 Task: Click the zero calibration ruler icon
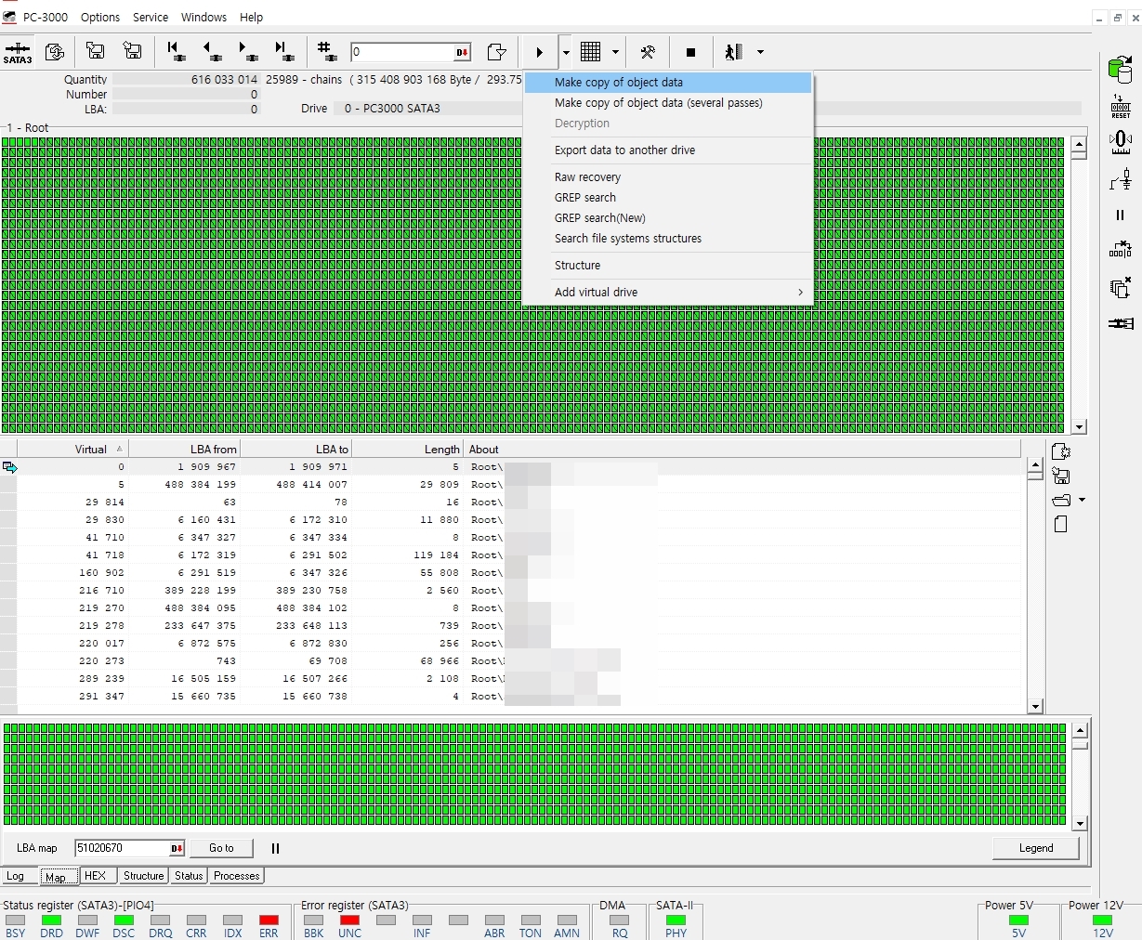[1121, 142]
